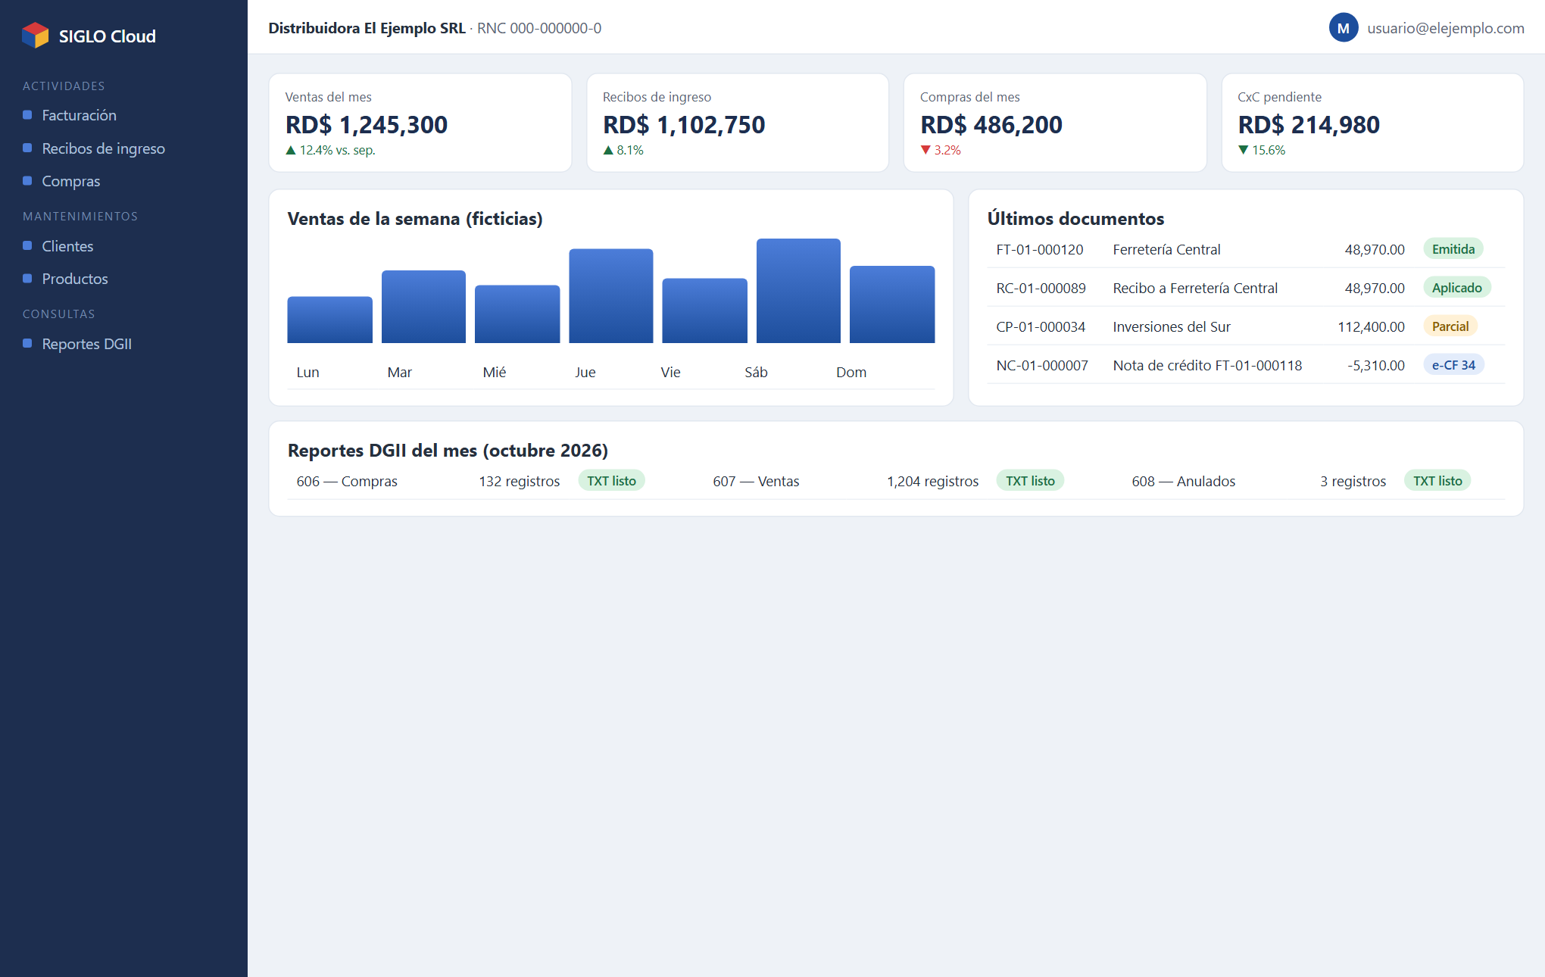The height and width of the screenshot is (977, 1545).
Task: Click the Sáb bar in weekly chart
Action: (798, 291)
